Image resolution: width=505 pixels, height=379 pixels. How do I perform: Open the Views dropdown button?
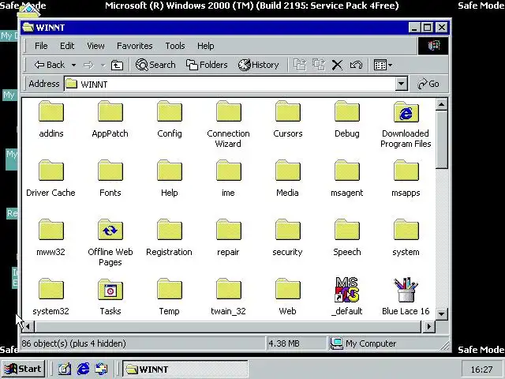[383, 65]
